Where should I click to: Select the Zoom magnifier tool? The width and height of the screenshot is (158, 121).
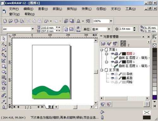[4, 49]
